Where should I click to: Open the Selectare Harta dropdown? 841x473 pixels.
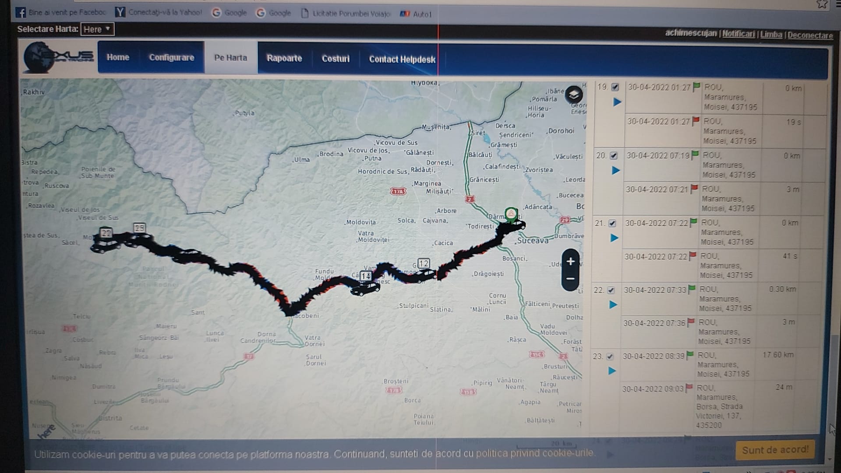pyautogui.click(x=97, y=29)
